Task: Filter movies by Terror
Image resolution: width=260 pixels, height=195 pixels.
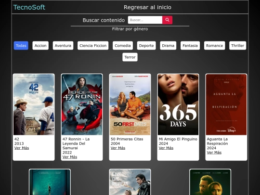Action: pyautogui.click(x=130, y=57)
